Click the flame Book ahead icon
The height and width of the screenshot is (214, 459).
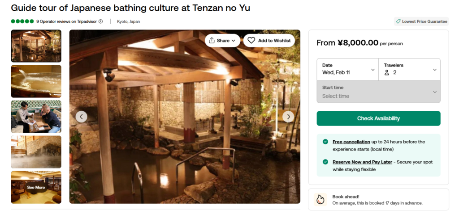320,199
